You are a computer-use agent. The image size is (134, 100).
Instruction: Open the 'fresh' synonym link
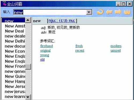pyautogui.click(x=79, y=46)
